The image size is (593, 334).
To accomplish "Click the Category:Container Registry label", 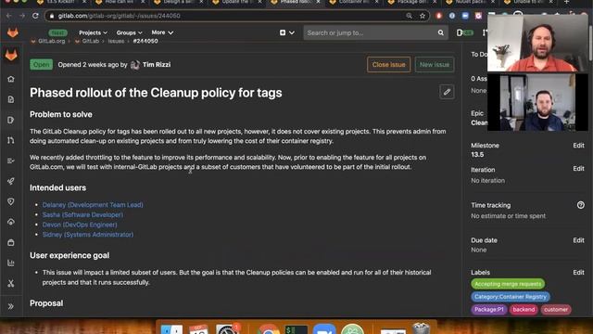I will point(511,297).
